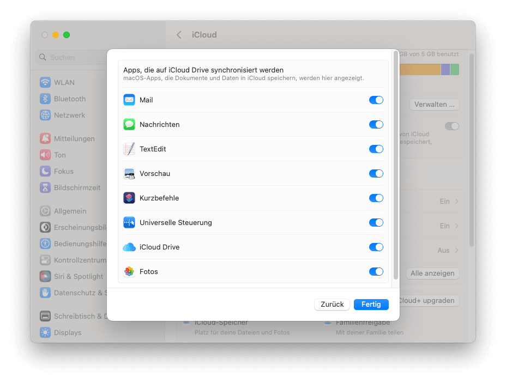This screenshot has height=383, width=506.
Task: Disable iCloud sync for Mail
Action: tap(376, 100)
